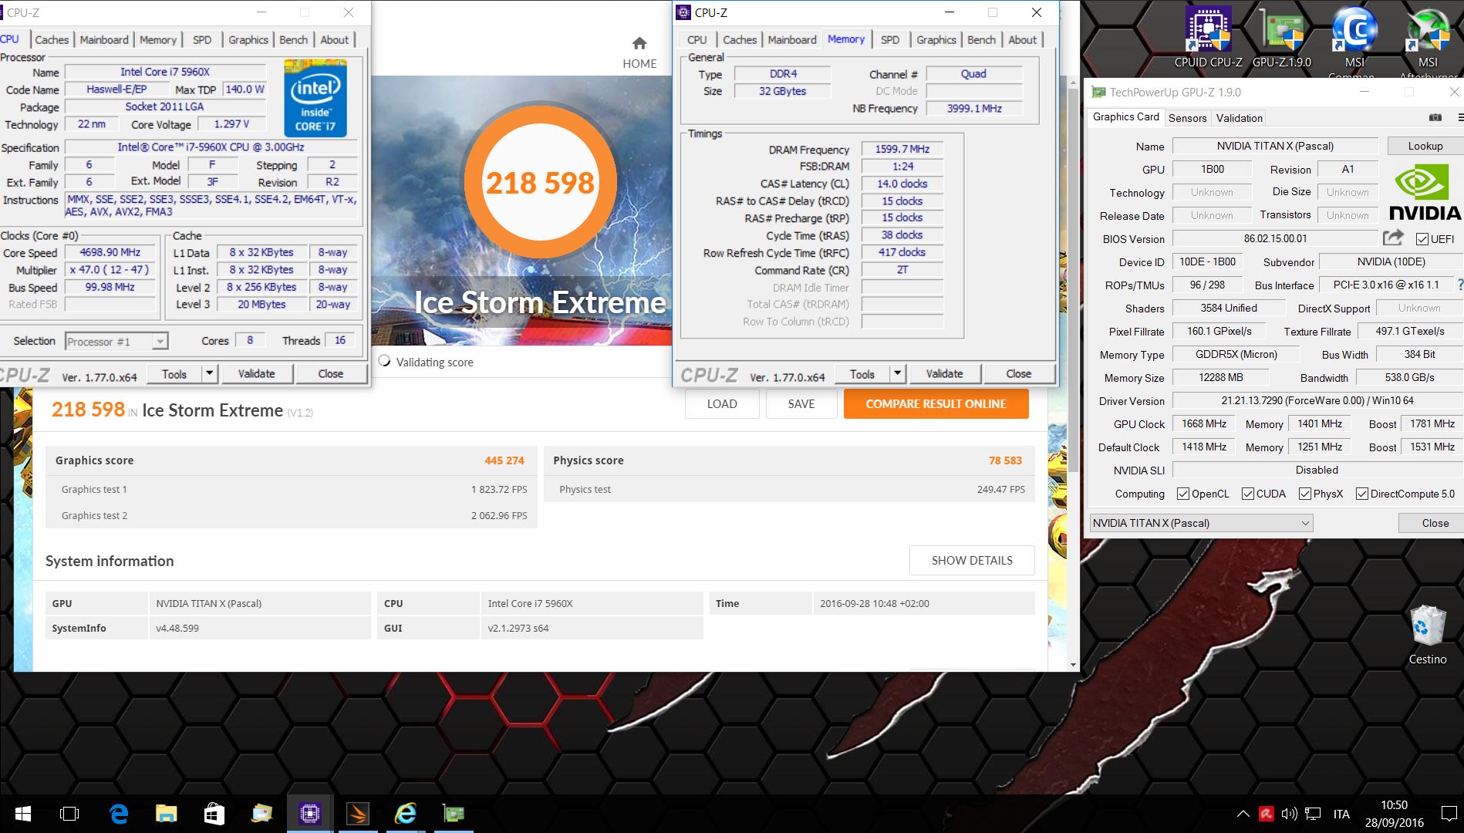Take GPU-Z screenshot with camera icon
The width and height of the screenshot is (1464, 833).
click(x=1435, y=117)
